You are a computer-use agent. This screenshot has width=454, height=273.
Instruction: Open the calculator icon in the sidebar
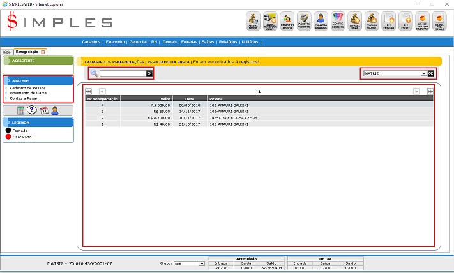(21, 110)
